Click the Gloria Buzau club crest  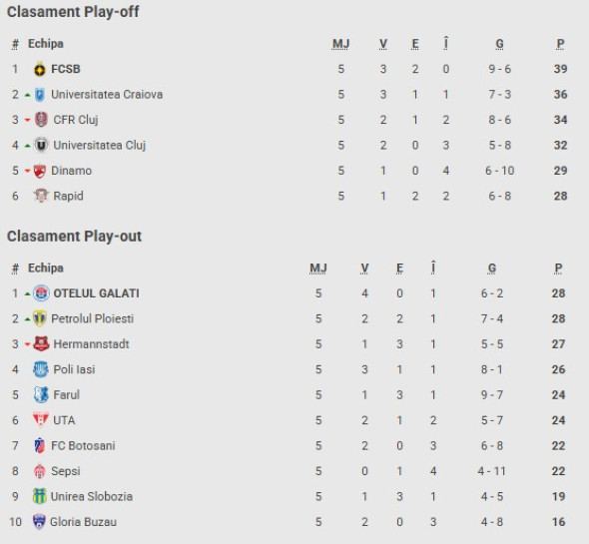[x=39, y=522]
